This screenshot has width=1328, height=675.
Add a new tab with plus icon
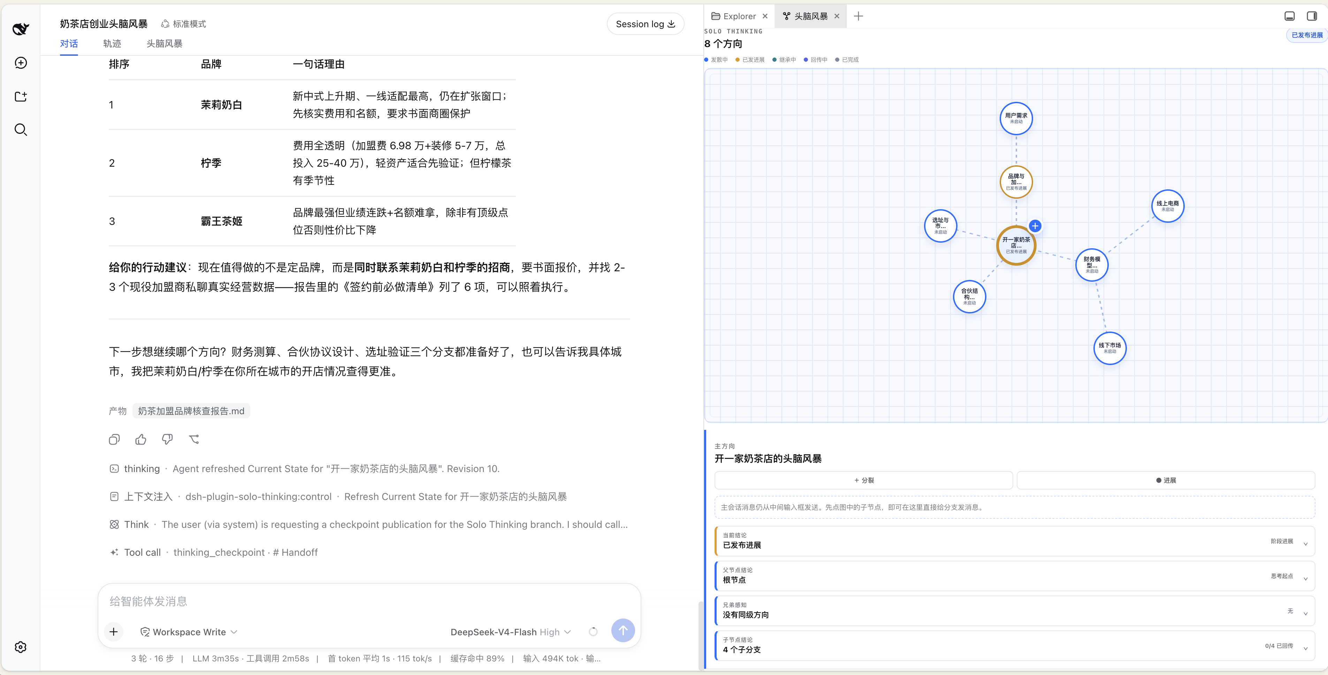click(858, 16)
